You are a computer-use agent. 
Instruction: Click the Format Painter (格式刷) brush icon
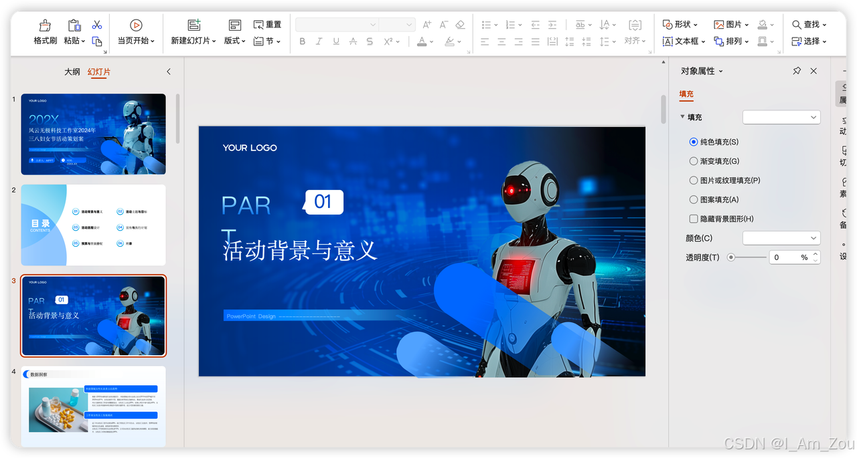(45, 25)
